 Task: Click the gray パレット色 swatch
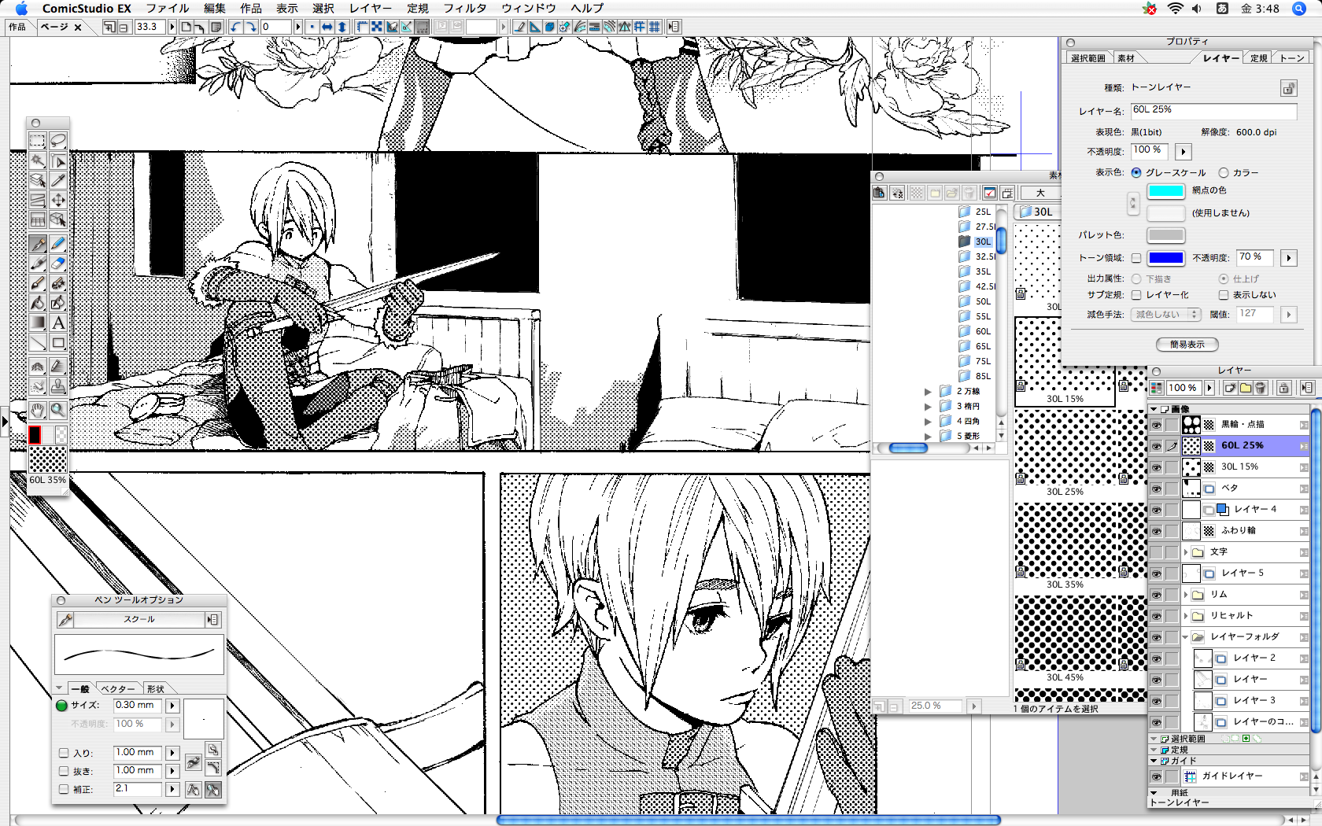tap(1165, 235)
